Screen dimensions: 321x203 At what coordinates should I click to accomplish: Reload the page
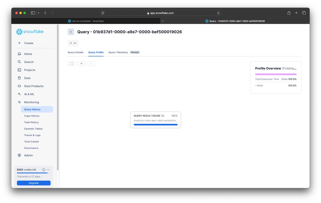218,13
